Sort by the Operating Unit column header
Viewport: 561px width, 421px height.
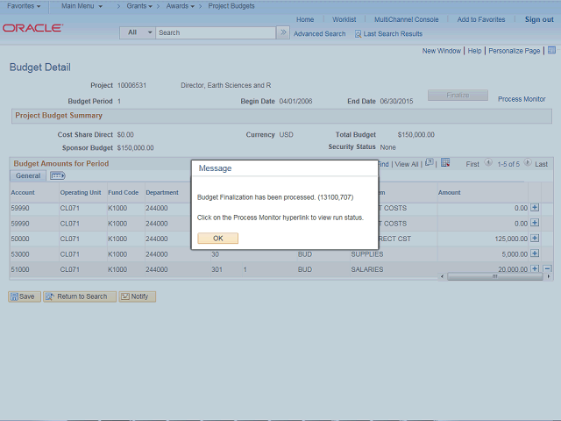(81, 193)
